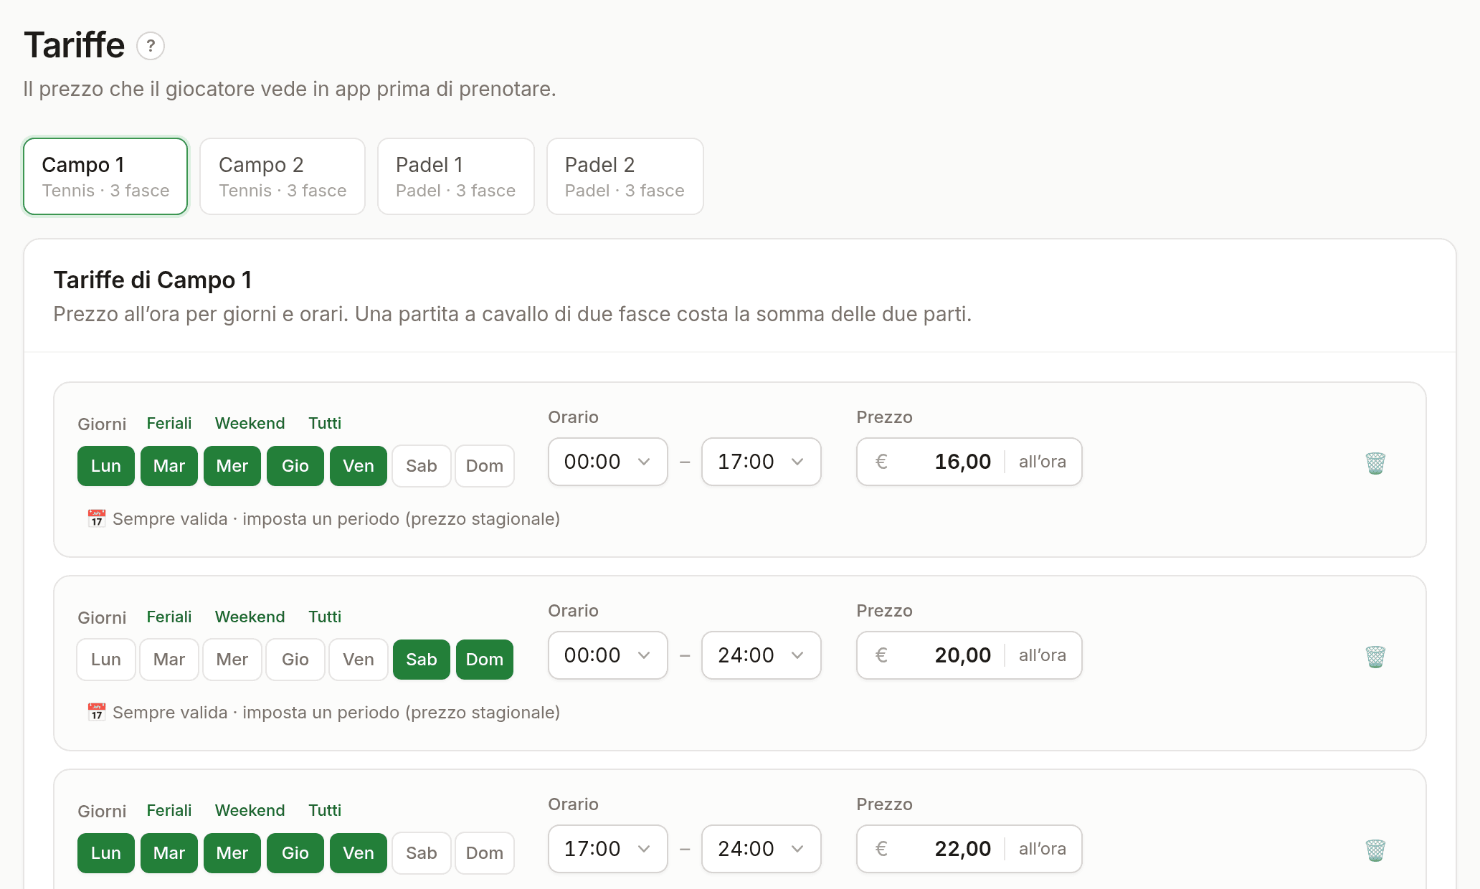This screenshot has height=889, width=1480.
Task: Toggle Mer in the weekend price band
Action: [232, 660]
